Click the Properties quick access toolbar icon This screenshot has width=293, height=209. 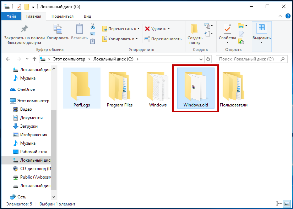tap(19, 7)
